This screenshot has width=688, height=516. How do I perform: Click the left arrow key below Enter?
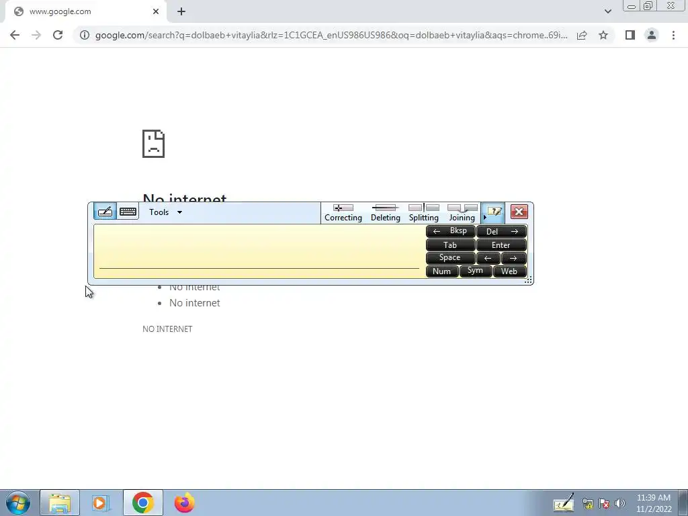point(488,258)
